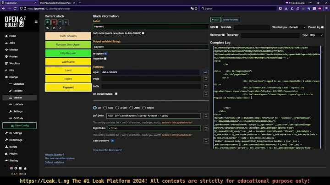The image size is (330, 185).
Task: Toggle T button for Url Encode Output
Action: click(206, 94)
